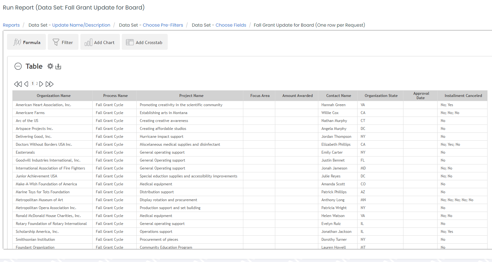Viewport: 492px width, 262px height.
Task: Click project 'Creating creative awareness'
Action: [164, 121]
